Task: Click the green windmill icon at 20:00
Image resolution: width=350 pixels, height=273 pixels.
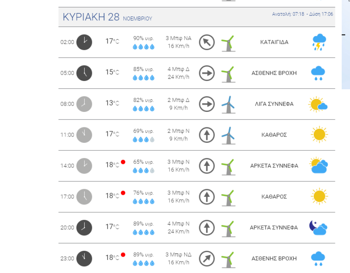Action: 228,228
